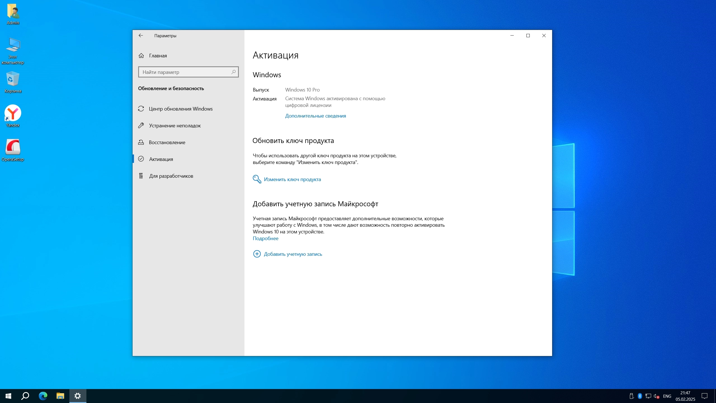Click the magnifier icon in the search box

pos(233,72)
